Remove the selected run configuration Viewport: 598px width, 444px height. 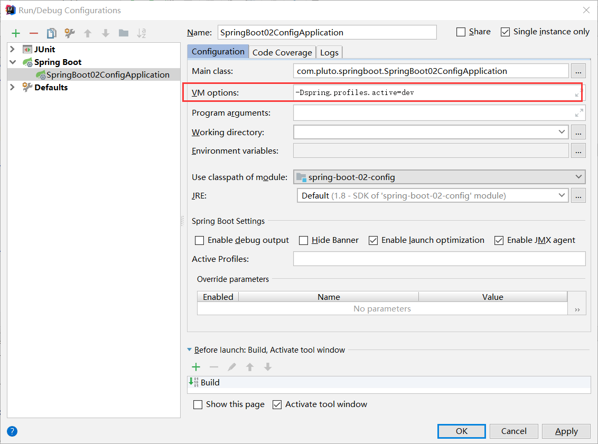(34, 33)
